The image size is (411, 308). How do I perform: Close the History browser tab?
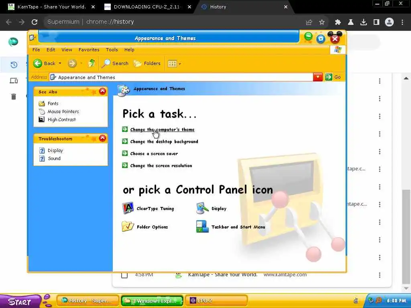(x=286, y=7)
